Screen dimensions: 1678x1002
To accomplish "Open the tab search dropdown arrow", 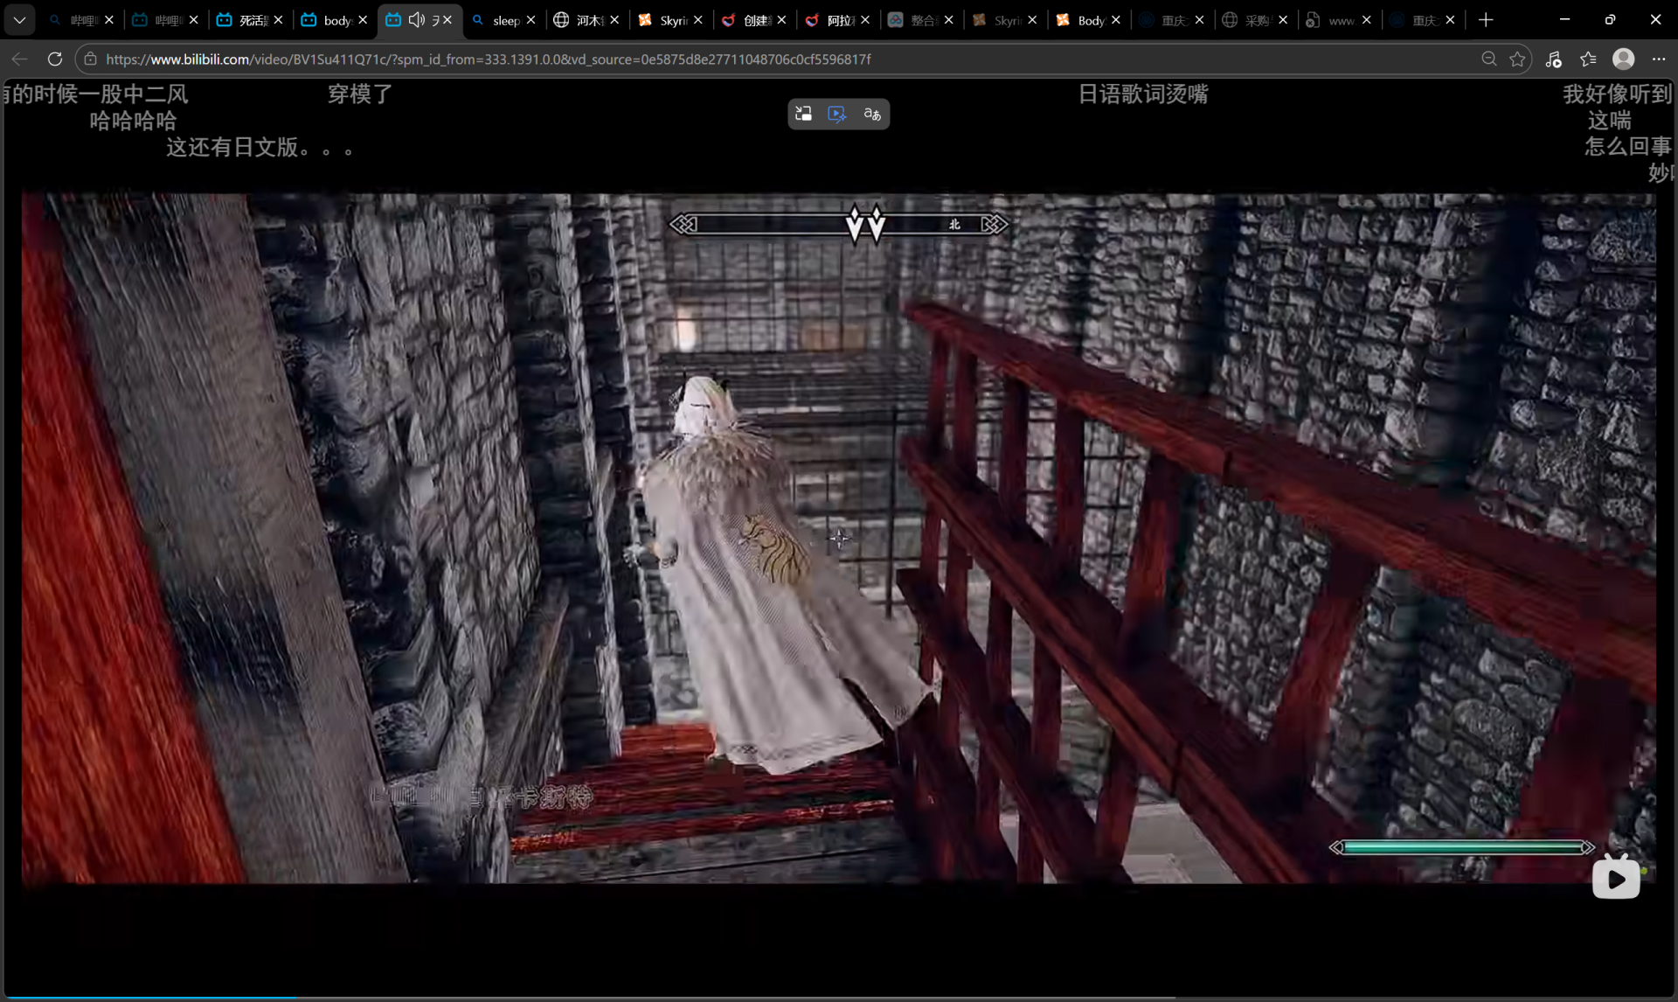I will [x=19, y=19].
